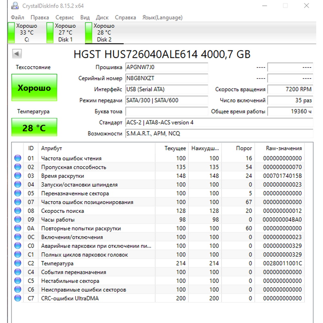Open the Язык(Language) menu

tap(162, 17)
